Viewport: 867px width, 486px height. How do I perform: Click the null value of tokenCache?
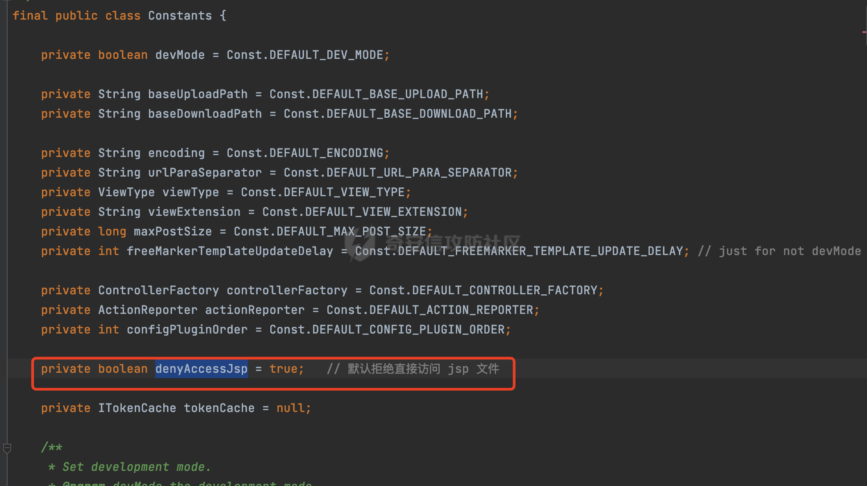tap(290, 408)
